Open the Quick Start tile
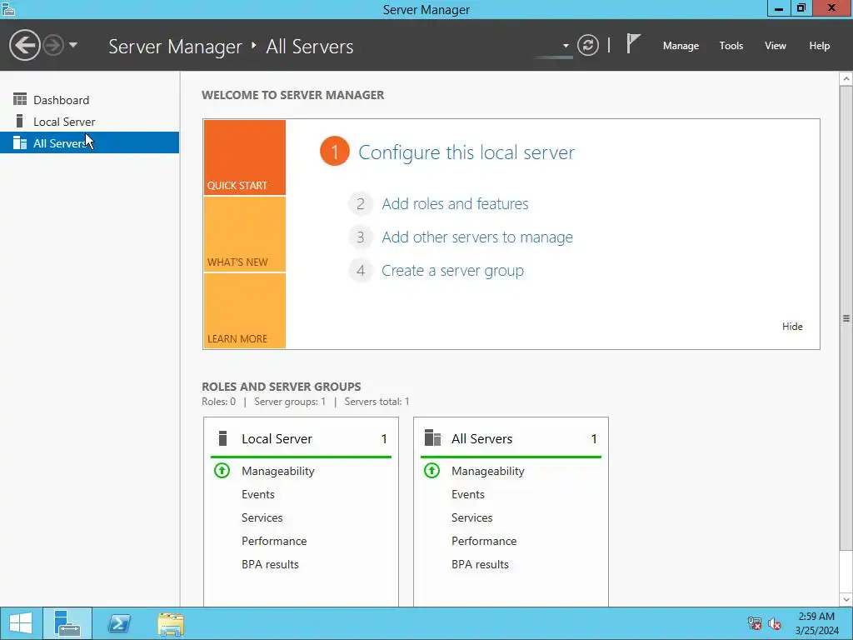Screen dimensions: 853x640 pyautogui.click(x=245, y=157)
